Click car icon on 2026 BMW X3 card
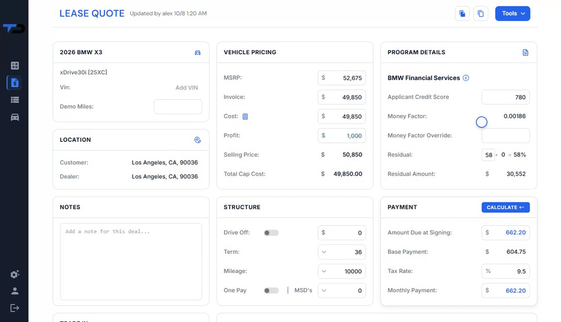561x322 pixels. click(x=198, y=52)
